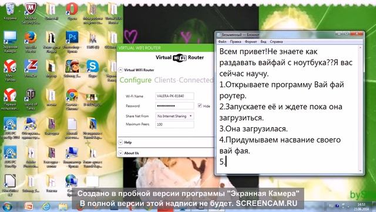Open the Windows Start menu
The image size is (376, 212).
(7, 207)
